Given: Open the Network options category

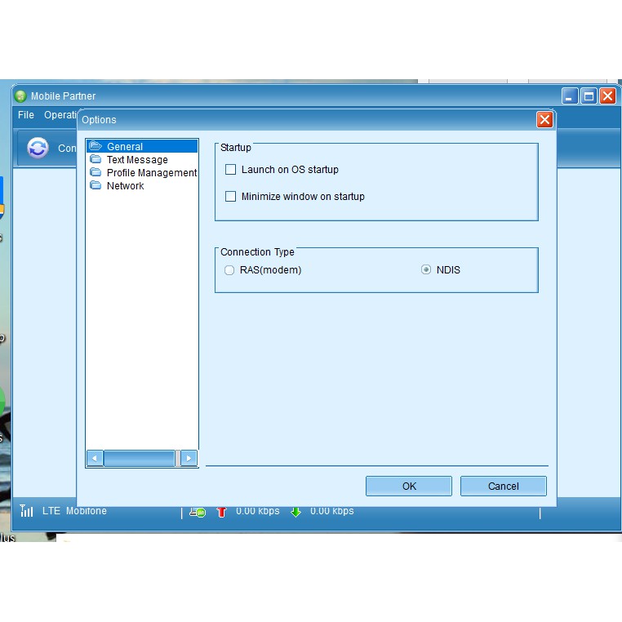Looking at the screenshot, I should 125,186.
